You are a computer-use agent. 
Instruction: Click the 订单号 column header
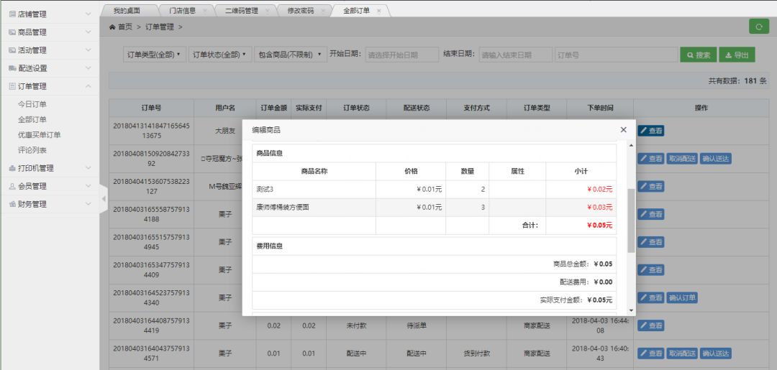click(151, 108)
